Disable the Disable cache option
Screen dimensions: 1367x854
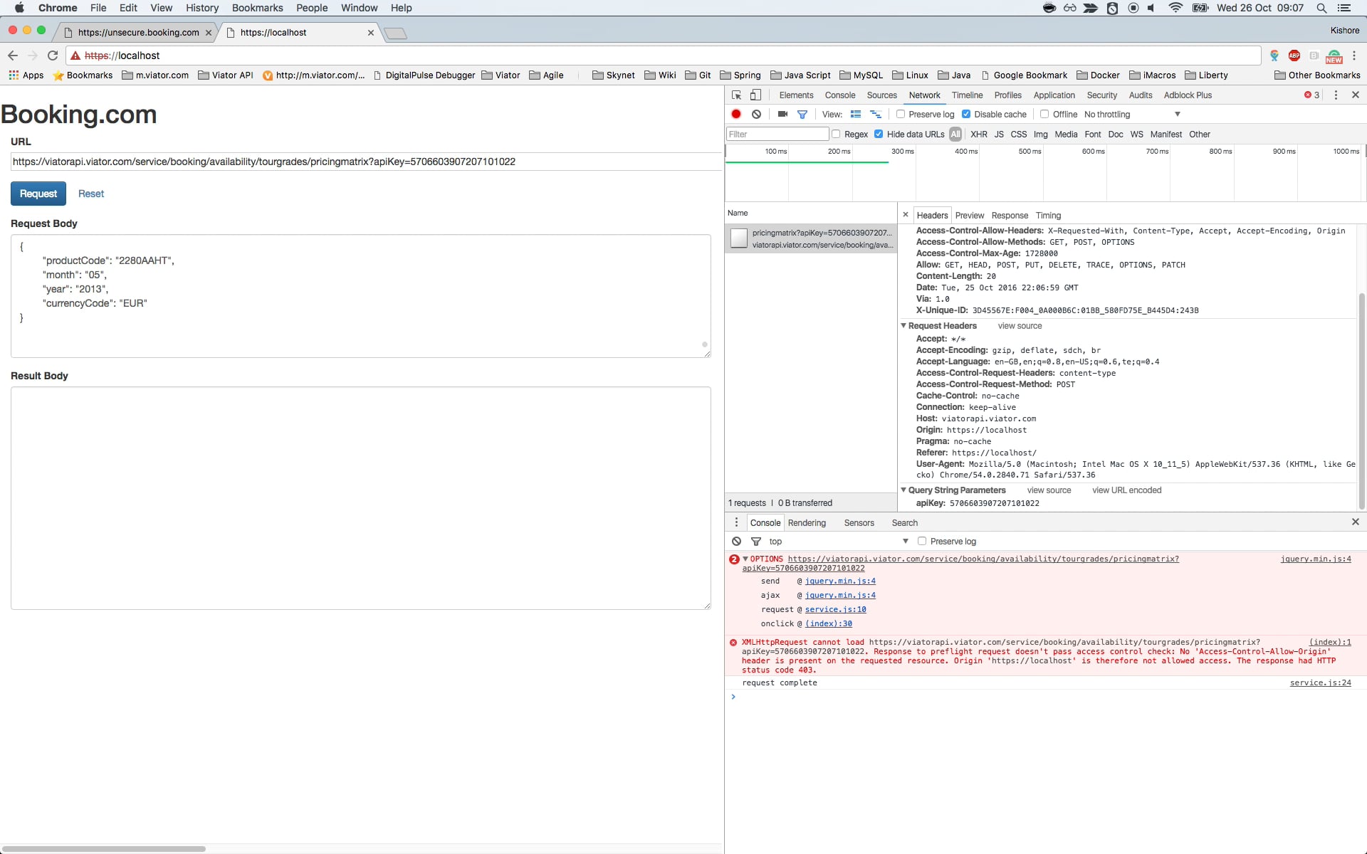tap(967, 114)
